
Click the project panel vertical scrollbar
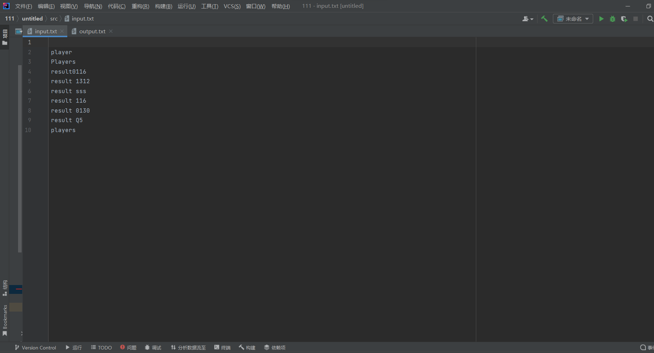20,159
